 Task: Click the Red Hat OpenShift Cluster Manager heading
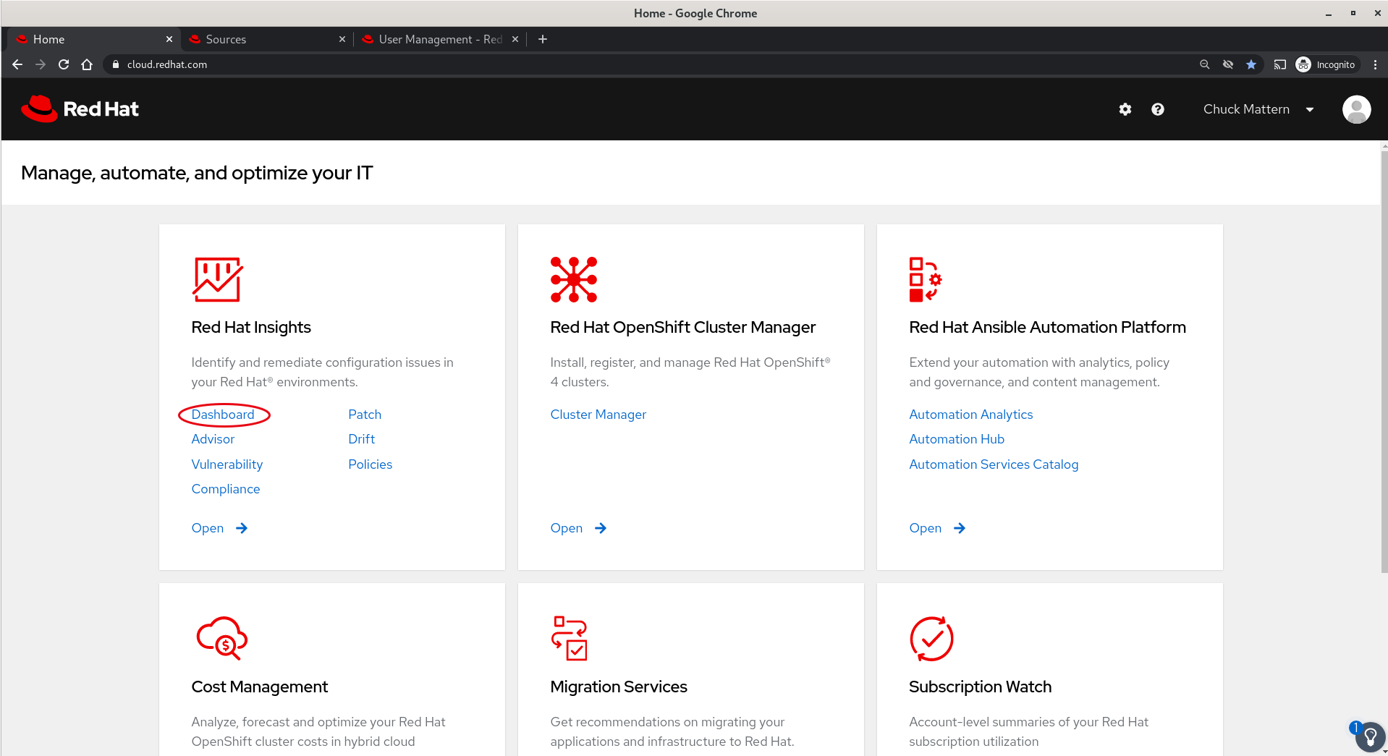[x=683, y=327]
